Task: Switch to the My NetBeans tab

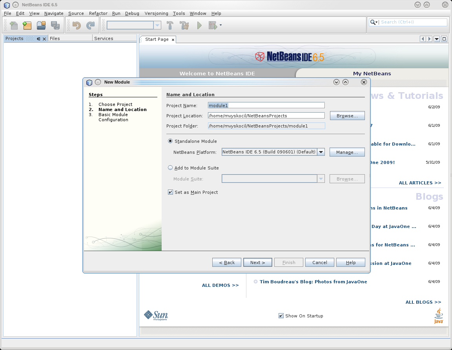Action: pos(372,73)
